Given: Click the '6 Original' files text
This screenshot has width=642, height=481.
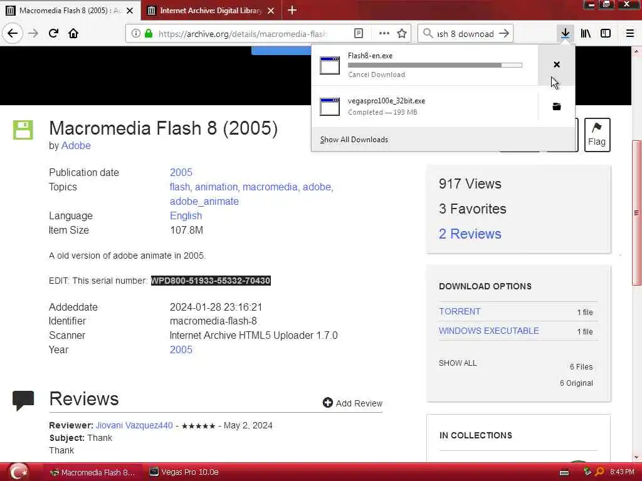Looking at the screenshot, I should (x=577, y=383).
